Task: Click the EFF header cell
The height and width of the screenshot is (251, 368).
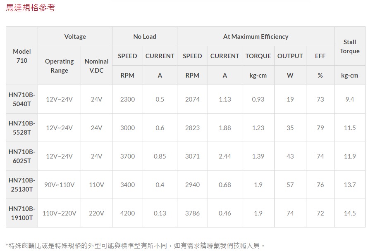Action: click(320, 56)
